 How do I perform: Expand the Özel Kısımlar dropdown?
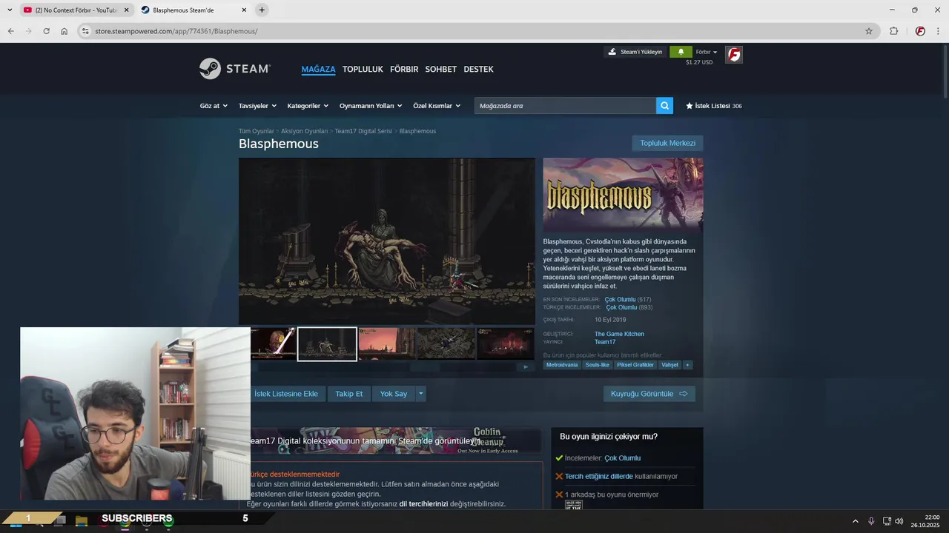tap(437, 106)
